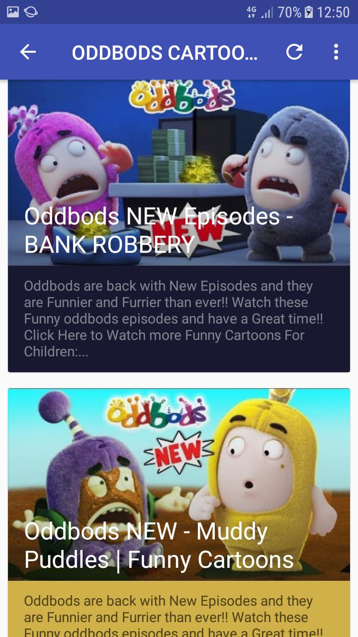This screenshot has height=637, width=358.
Task: Tap the battery status icon
Action: pyautogui.click(x=309, y=12)
